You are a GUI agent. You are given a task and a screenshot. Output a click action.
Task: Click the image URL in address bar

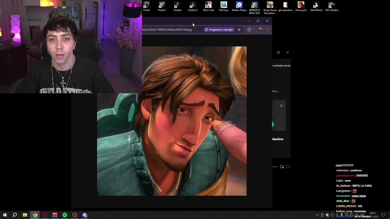[167, 30]
